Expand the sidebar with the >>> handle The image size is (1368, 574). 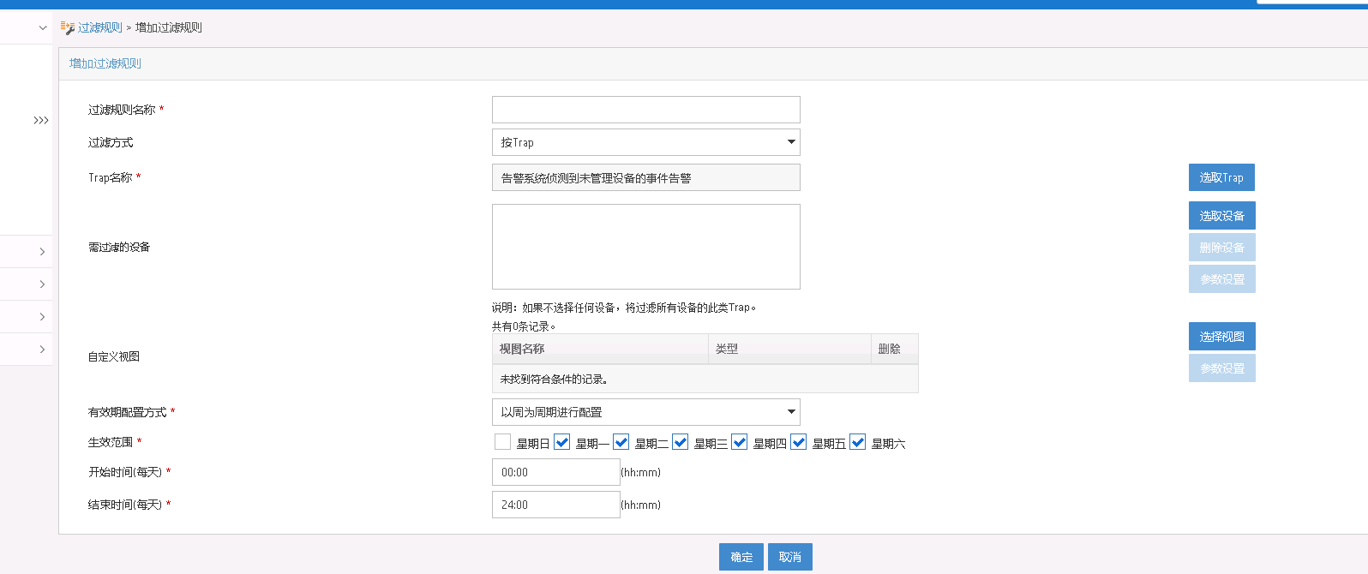click(x=40, y=120)
